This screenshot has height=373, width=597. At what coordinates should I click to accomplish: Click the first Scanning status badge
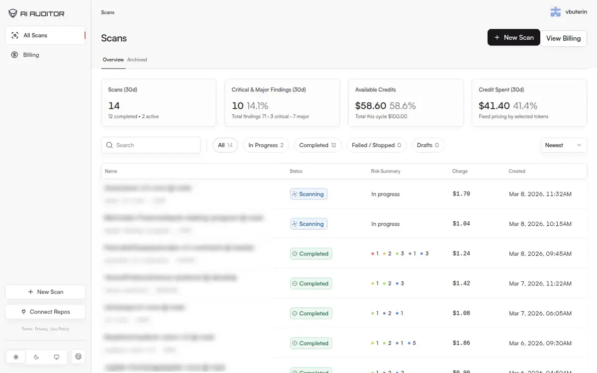tap(308, 194)
